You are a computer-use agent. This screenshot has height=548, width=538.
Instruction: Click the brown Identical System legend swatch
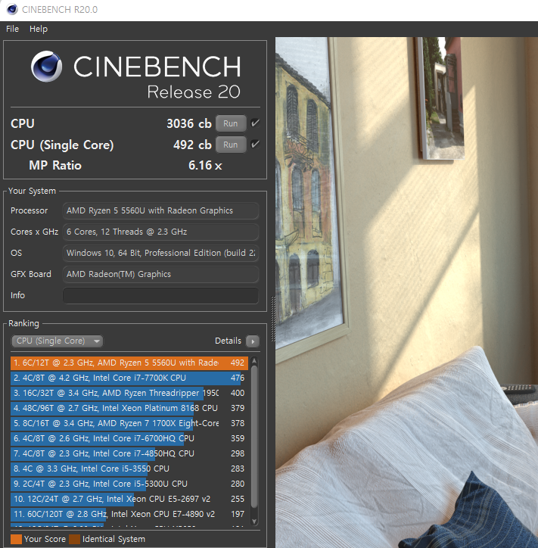74,539
